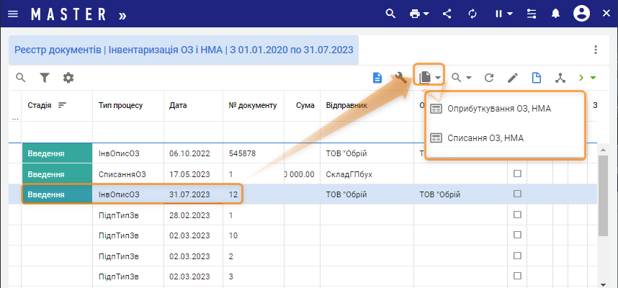The image size is (618, 288).
Task: Click the hierarchy tree icon in toolbar
Action: click(560, 78)
